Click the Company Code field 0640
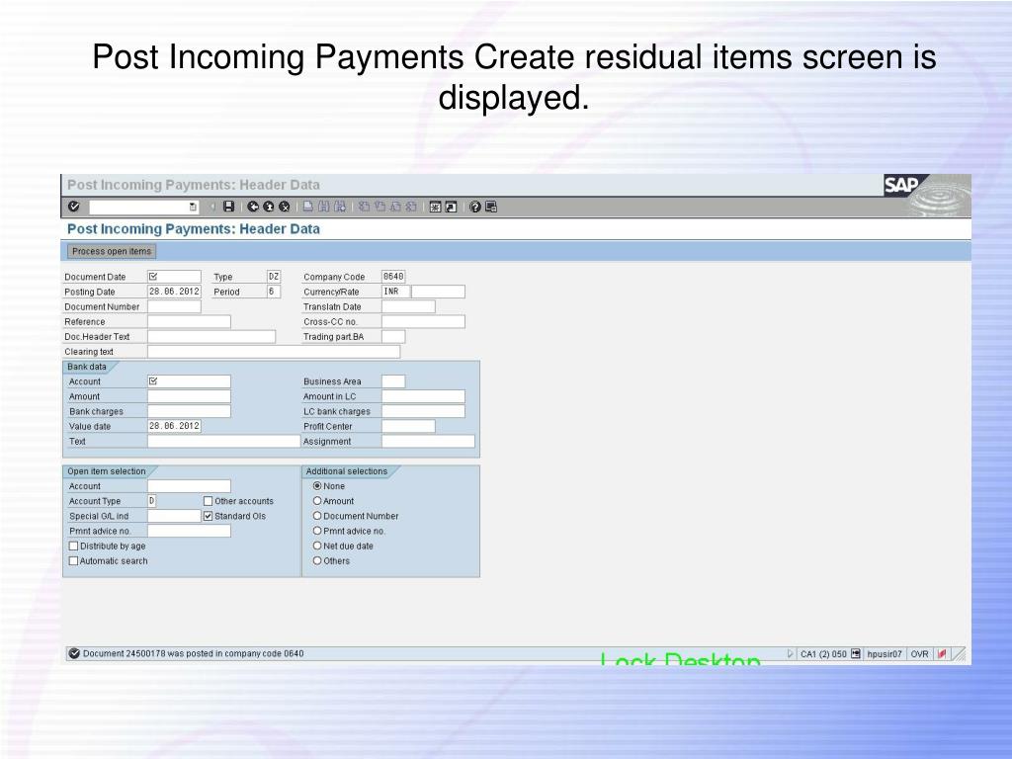This screenshot has width=1012, height=759. pos(393,277)
